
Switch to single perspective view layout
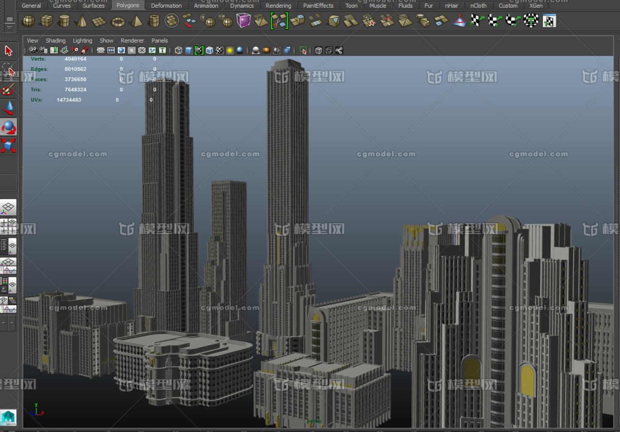[x=8, y=208]
